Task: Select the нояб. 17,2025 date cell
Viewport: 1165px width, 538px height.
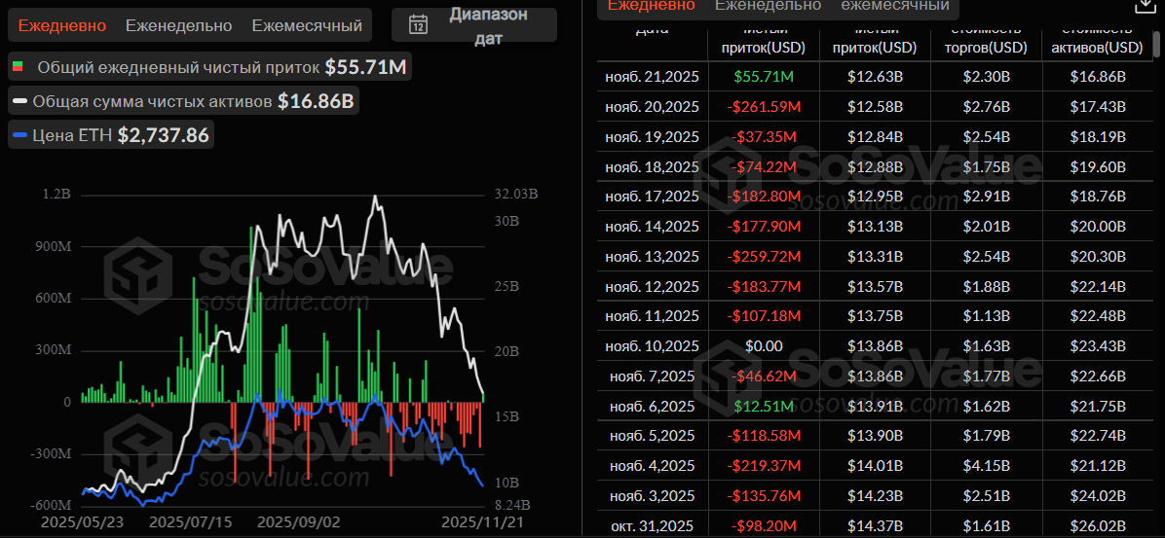Action: 653,197
